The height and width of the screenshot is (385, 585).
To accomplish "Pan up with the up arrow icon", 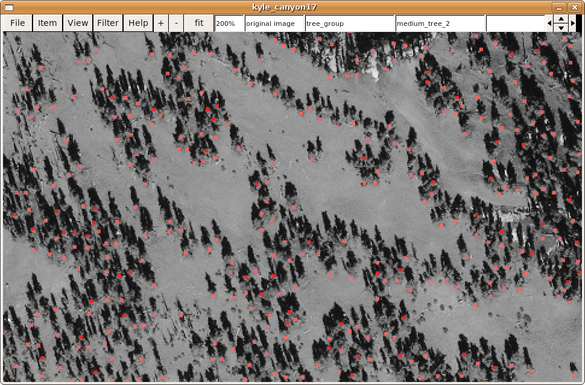I will [561, 19].
